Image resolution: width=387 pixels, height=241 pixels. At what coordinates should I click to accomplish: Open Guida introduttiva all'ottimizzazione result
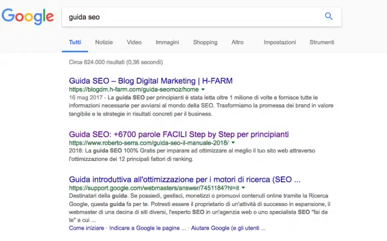[184, 180]
